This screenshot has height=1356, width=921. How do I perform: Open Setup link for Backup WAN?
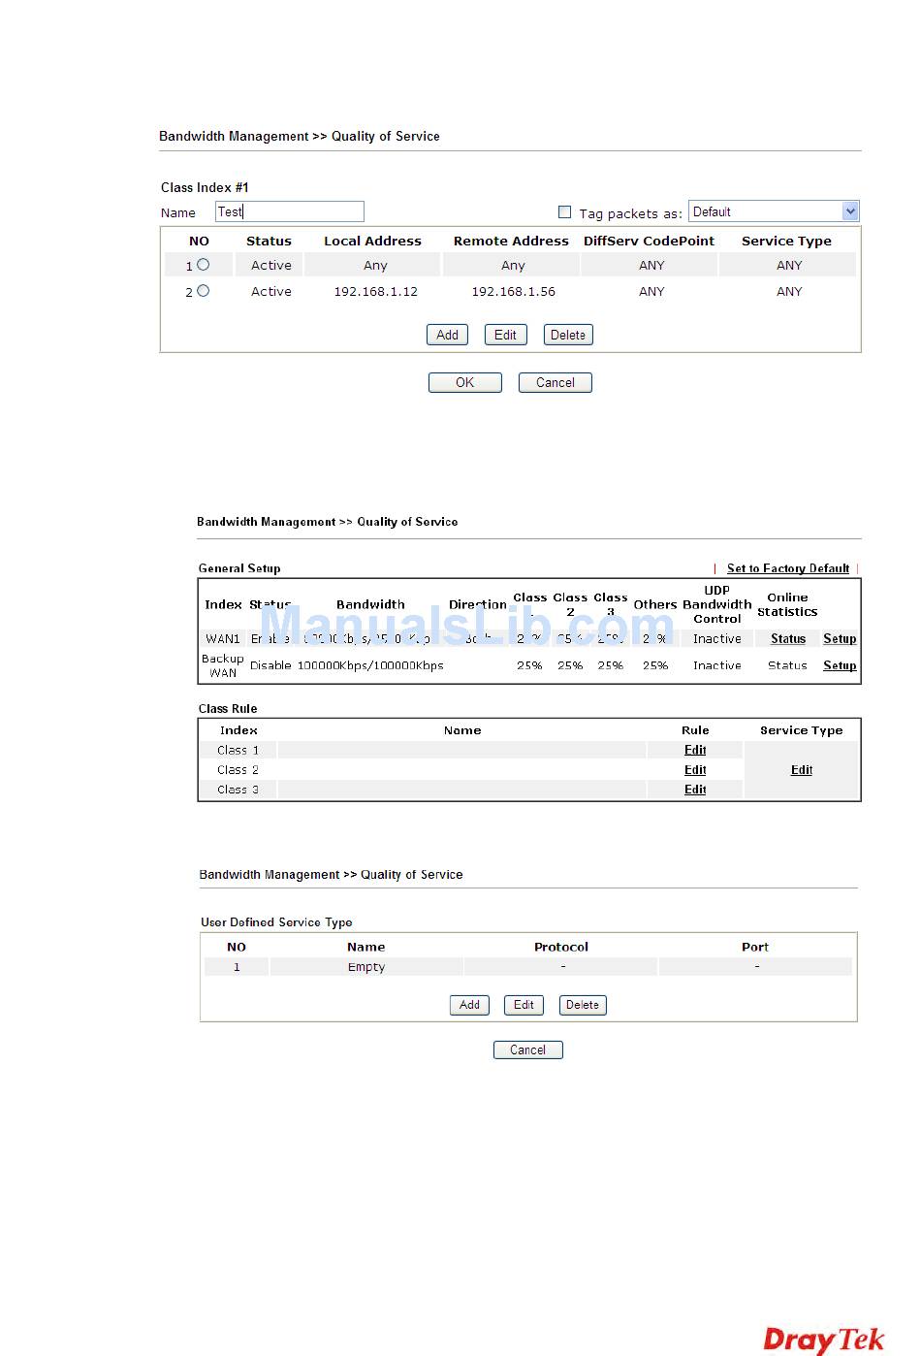[x=840, y=665]
